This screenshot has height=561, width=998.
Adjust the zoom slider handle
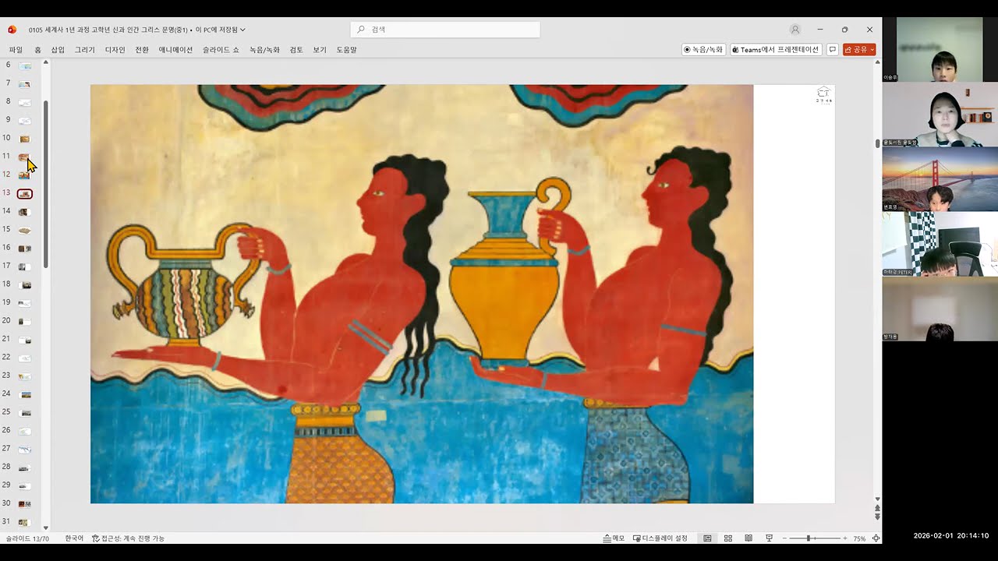(809, 538)
